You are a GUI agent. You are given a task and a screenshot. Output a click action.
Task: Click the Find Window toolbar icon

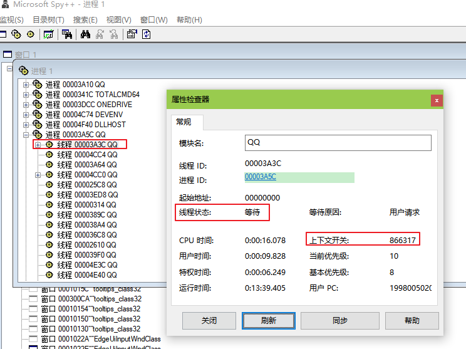point(66,34)
